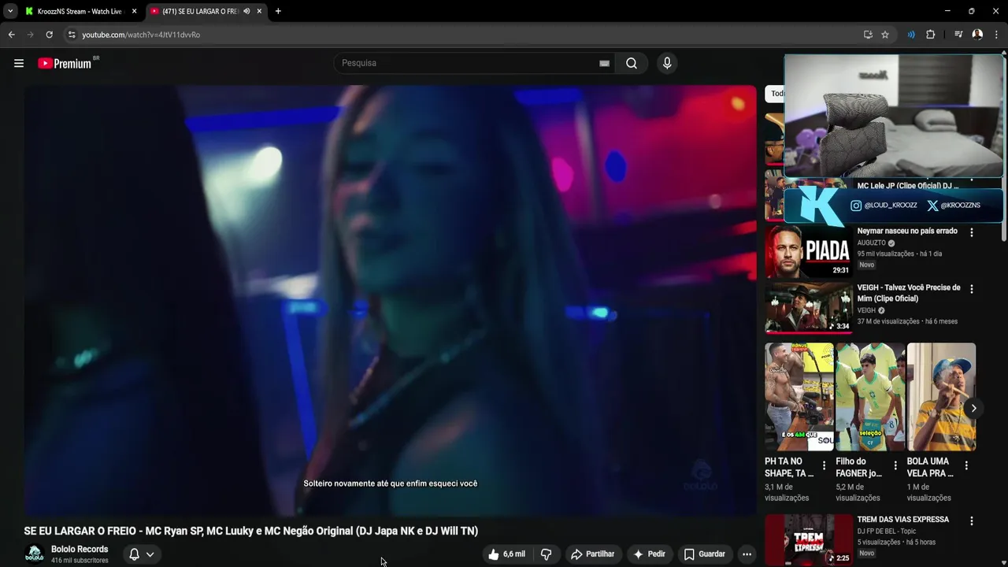
Task: Open VEIGH Talvez Você Precise de Mim title
Action: (909, 293)
